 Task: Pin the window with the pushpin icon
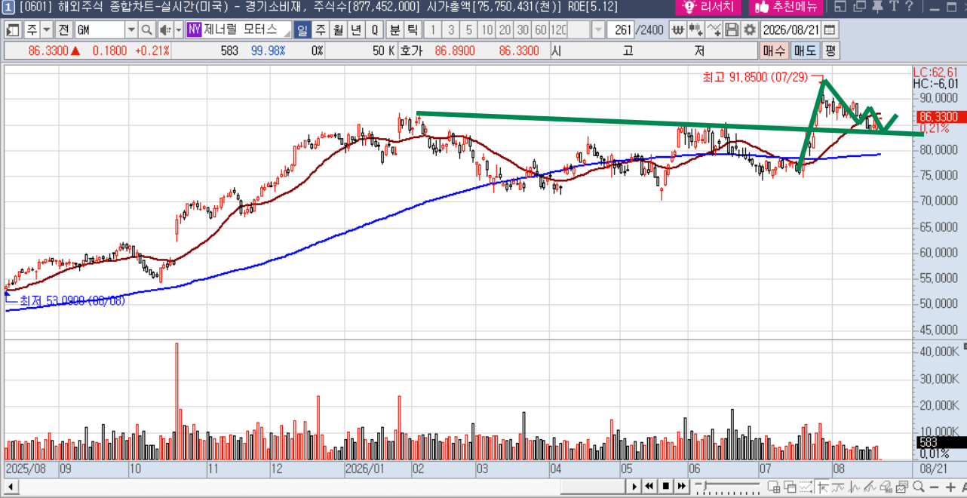tap(877, 7)
